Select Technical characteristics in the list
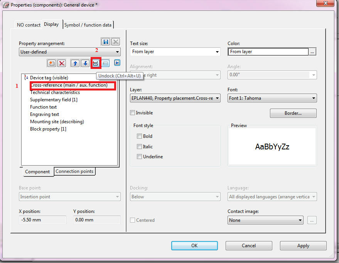The width and height of the screenshot is (339, 263). pos(55,92)
